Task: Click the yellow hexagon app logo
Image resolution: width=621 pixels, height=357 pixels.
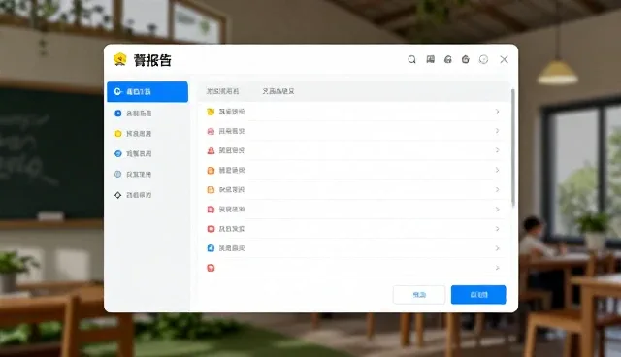Action: coord(120,59)
